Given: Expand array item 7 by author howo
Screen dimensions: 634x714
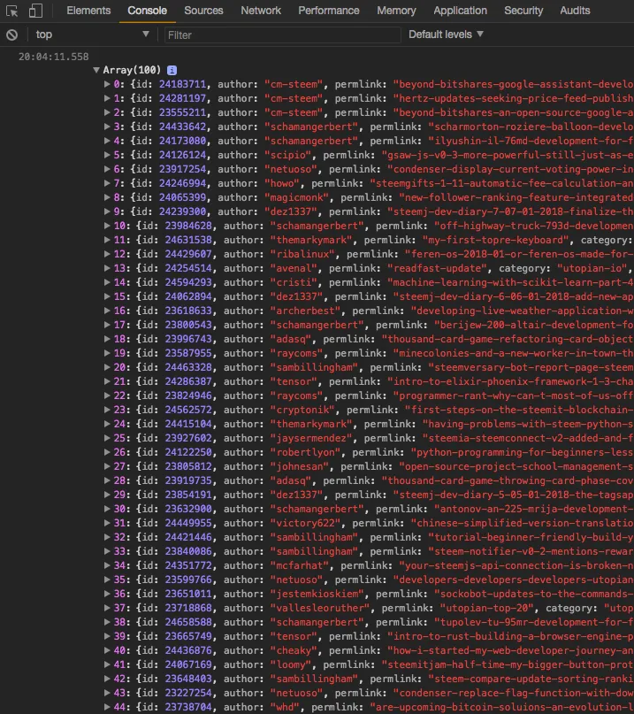Looking at the screenshot, I should click(x=107, y=183).
